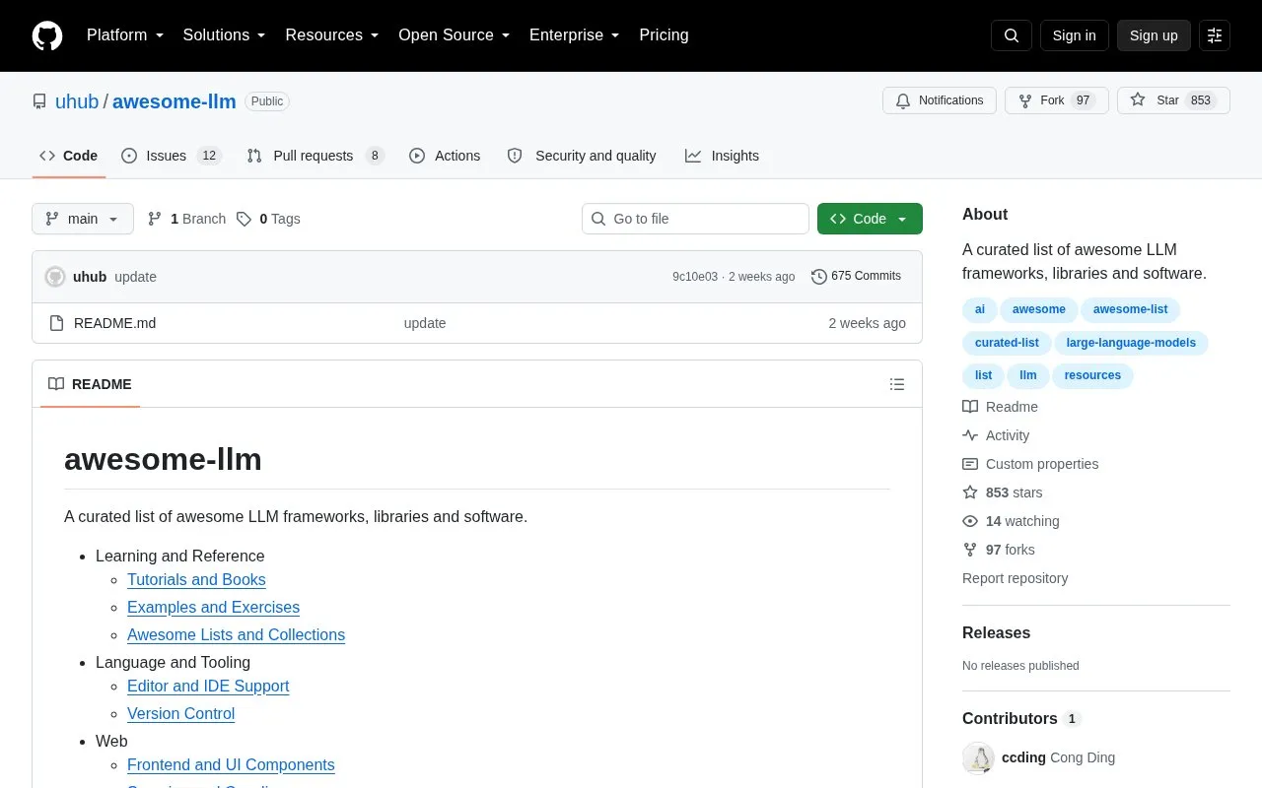Open appearance settings icon beside Sign up
Image resolution: width=1262 pixels, height=788 pixels.
point(1215,35)
